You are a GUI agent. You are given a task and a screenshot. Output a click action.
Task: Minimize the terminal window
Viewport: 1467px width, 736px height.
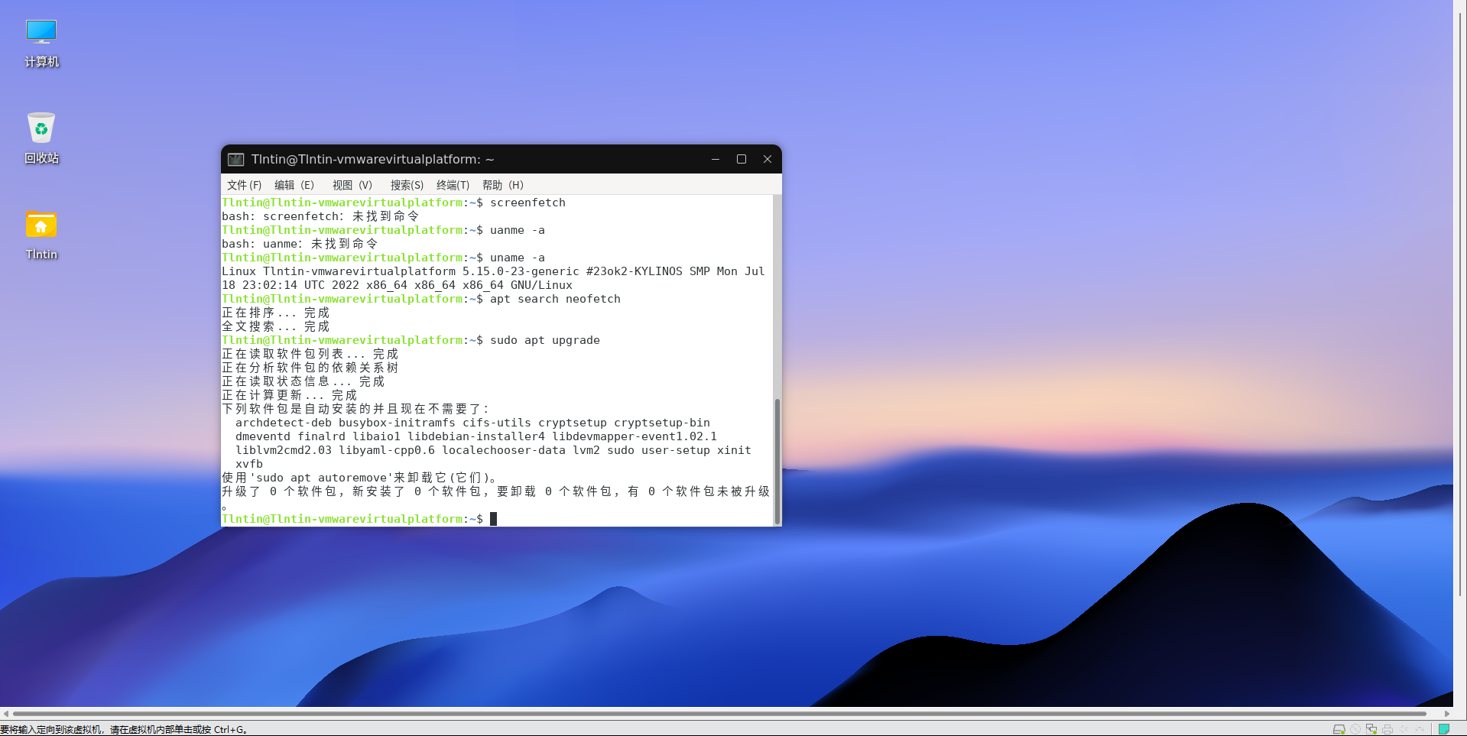pyautogui.click(x=716, y=159)
